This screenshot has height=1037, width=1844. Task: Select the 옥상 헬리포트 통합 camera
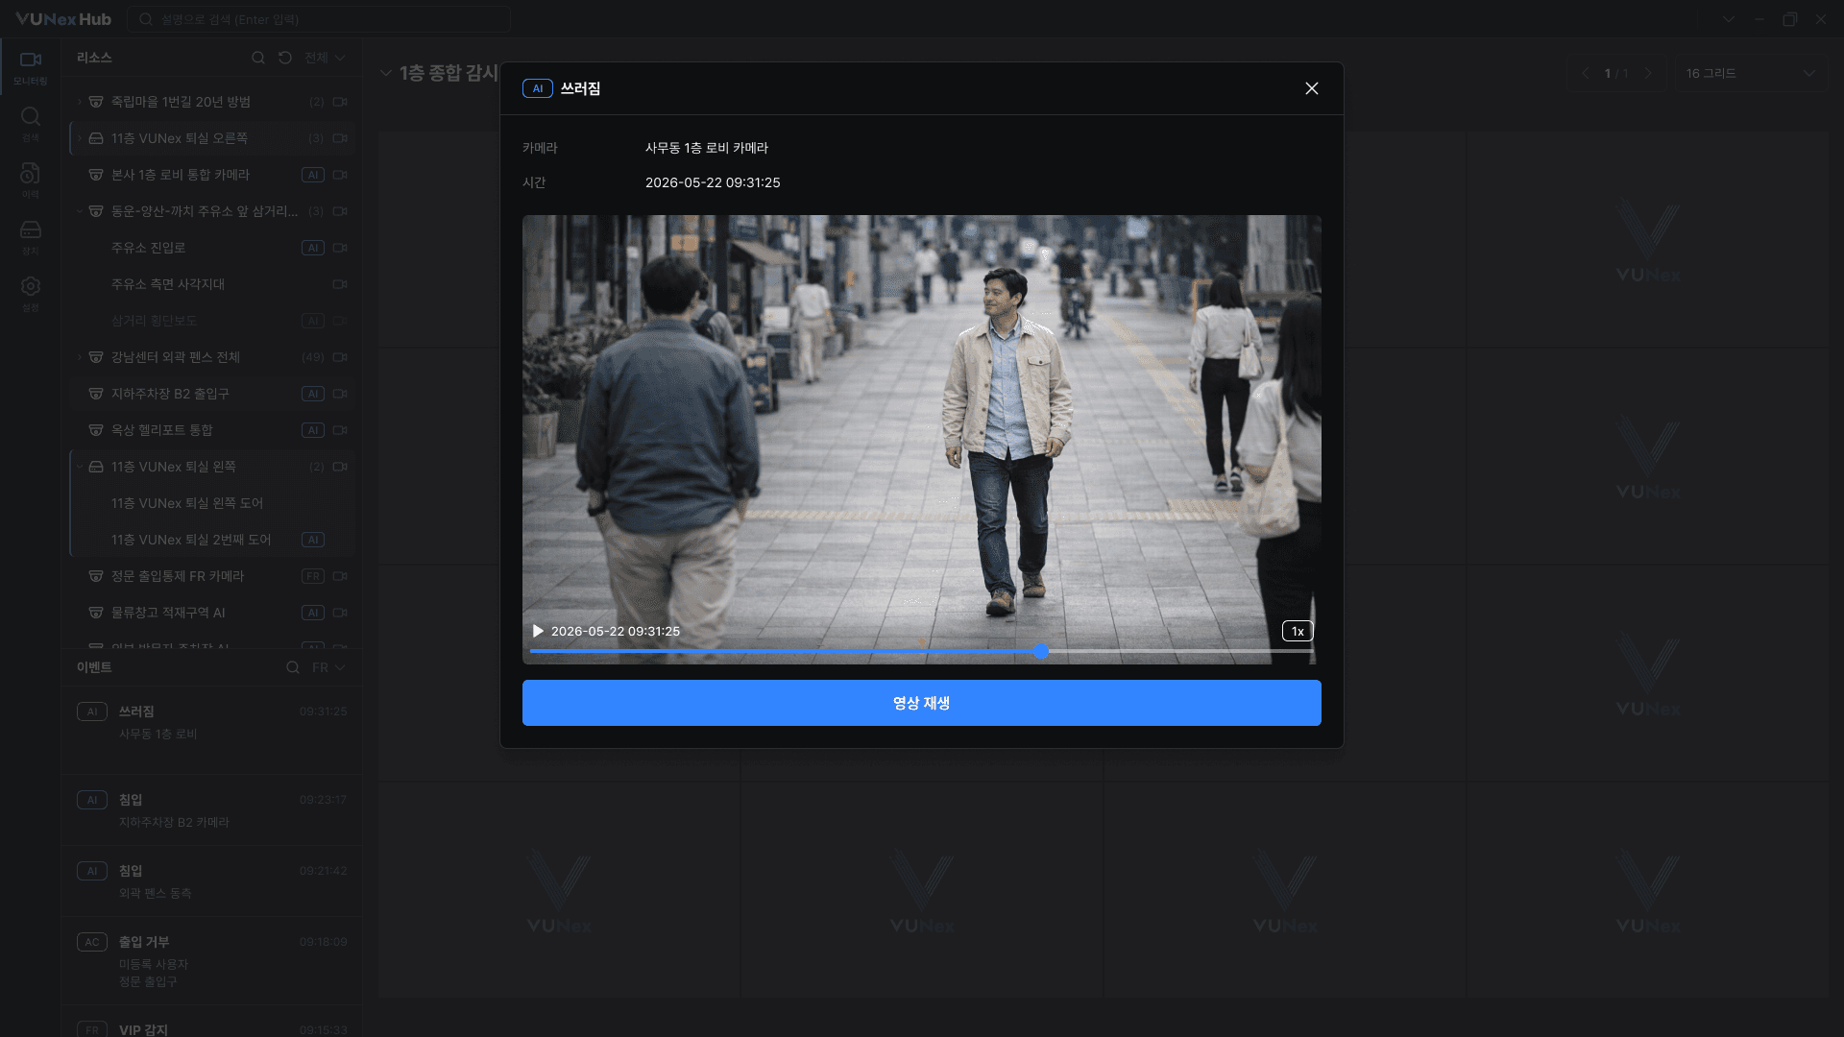212,430
